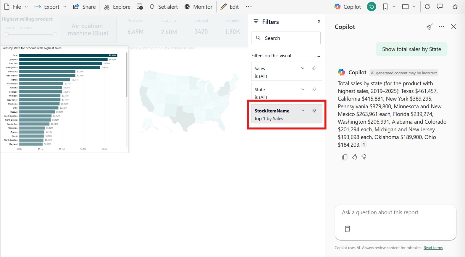Clear the State filter eraser icon
The image size is (465, 257).
click(x=314, y=89)
